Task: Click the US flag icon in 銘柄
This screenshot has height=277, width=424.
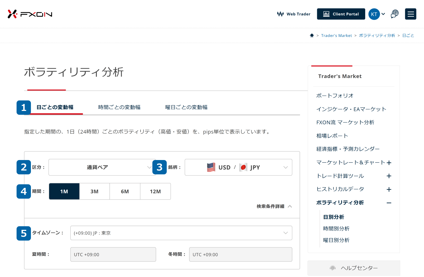Action: (x=211, y=167)
